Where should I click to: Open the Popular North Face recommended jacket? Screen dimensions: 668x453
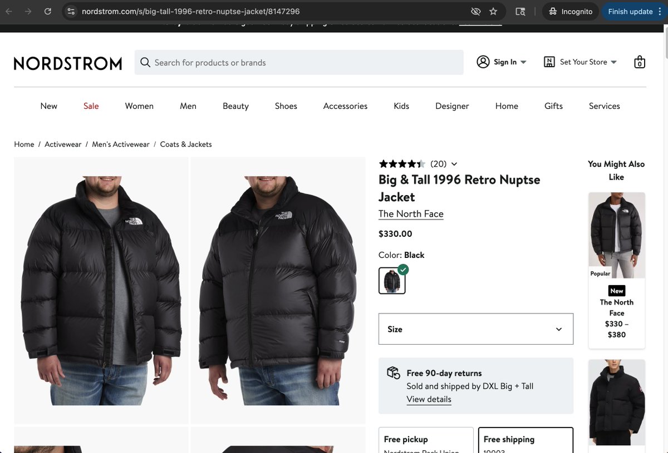click(617, 235)
